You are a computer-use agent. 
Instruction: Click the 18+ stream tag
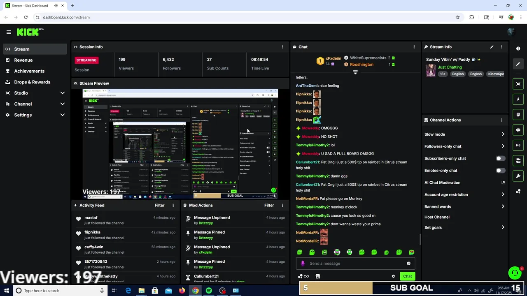tap(443, 74)
